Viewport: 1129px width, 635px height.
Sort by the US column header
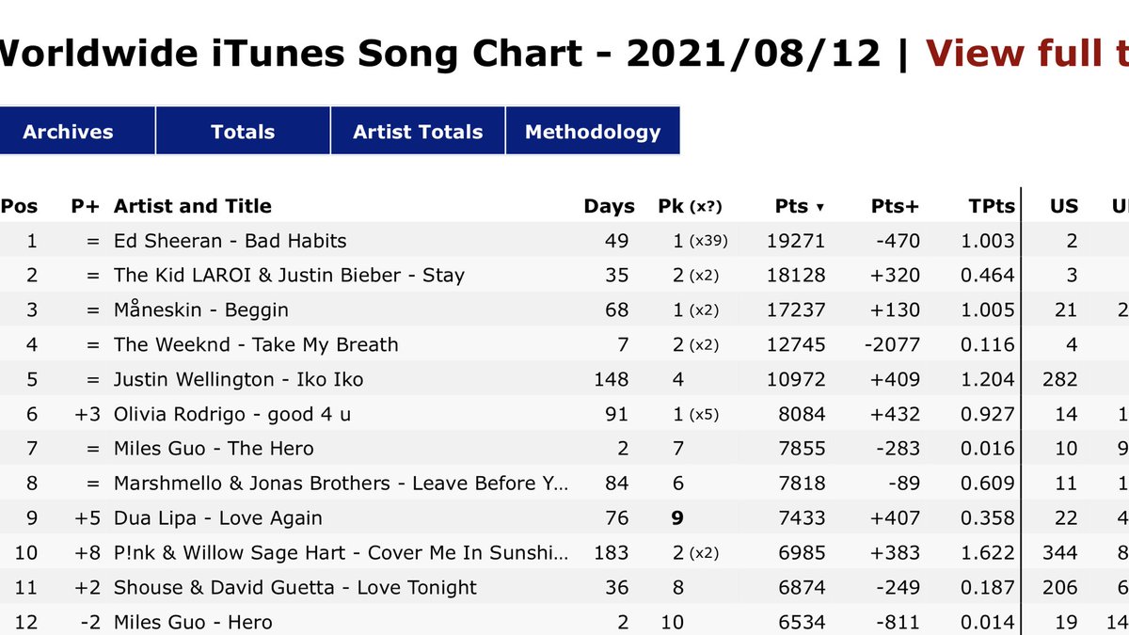[x=1064, y=206]
